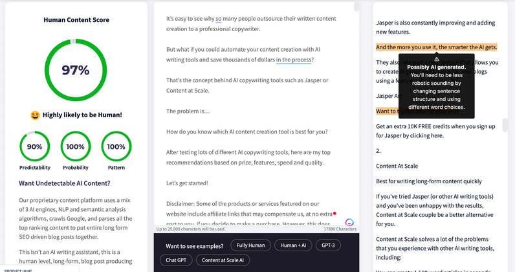Click the 97% Human Content Score gauge

pyautogui.click(x=76, y=70)
